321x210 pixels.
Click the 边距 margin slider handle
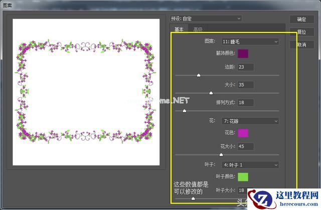point(199,75)
